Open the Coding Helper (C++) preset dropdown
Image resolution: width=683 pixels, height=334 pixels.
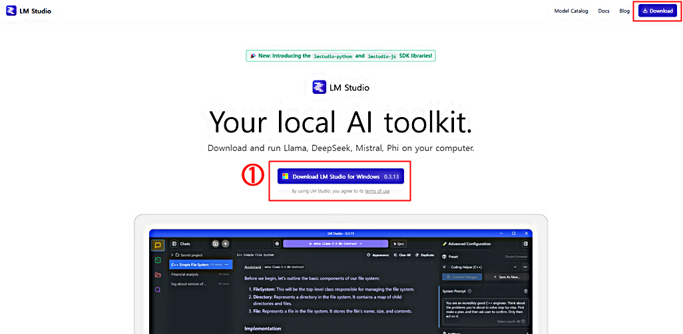(x=483, y=267)
